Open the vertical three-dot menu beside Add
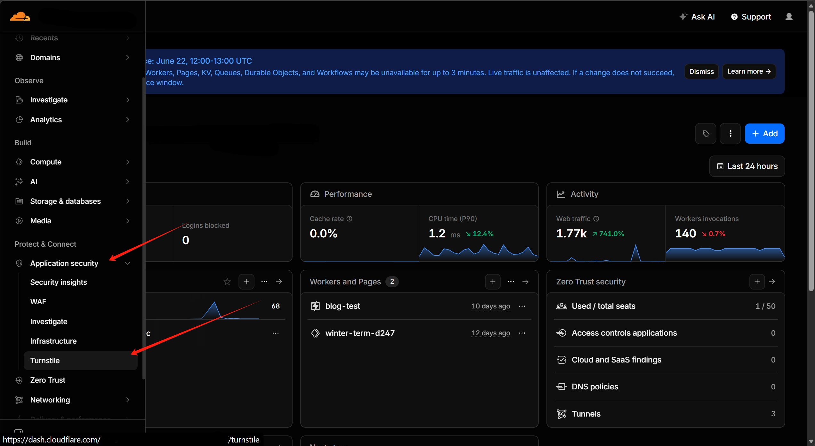Viewport: 815px width, 446px height. (730, 133)
